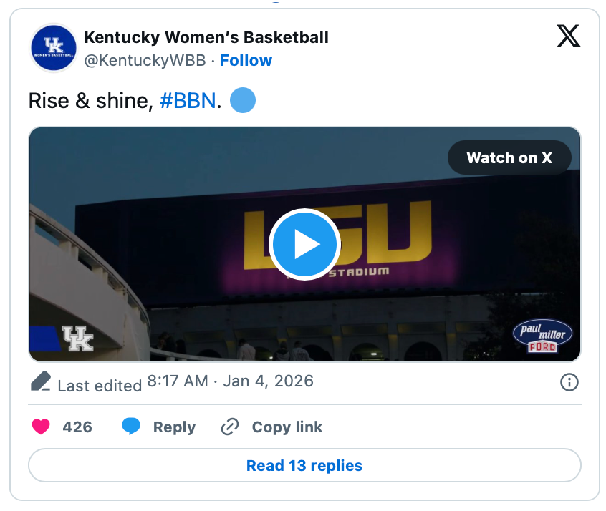The width and height of the screenshot is (606, 511).
Task: Click the 426 likes count
Action: 77,427
